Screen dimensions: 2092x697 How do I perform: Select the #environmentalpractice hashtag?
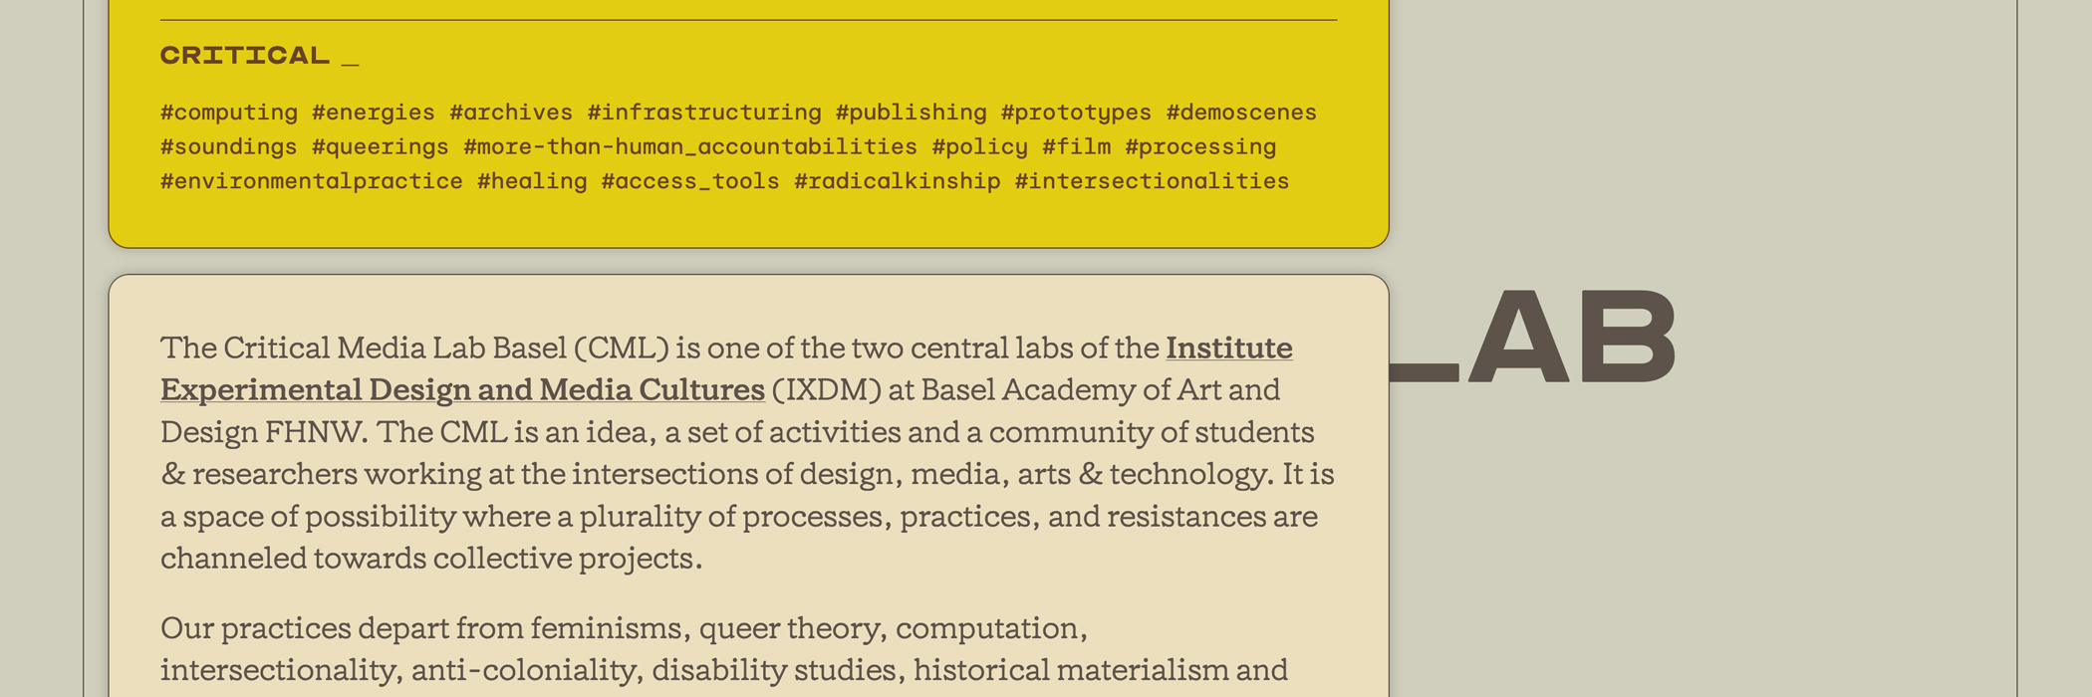tap(312, 181)
